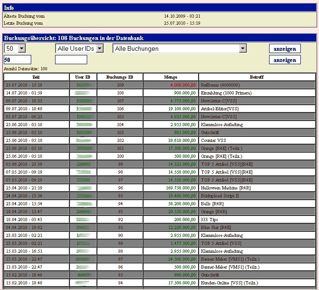
Task: Select the red amount 4.000.000,00
Action: click(183, 85)
